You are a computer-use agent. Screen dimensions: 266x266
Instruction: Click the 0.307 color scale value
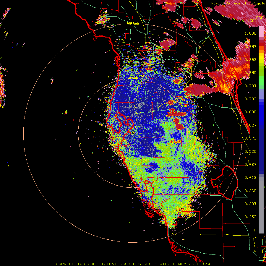(x=250, y=204)
